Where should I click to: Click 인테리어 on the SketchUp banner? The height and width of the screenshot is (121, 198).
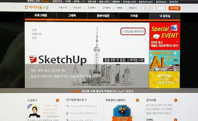(x=37, y=34)
